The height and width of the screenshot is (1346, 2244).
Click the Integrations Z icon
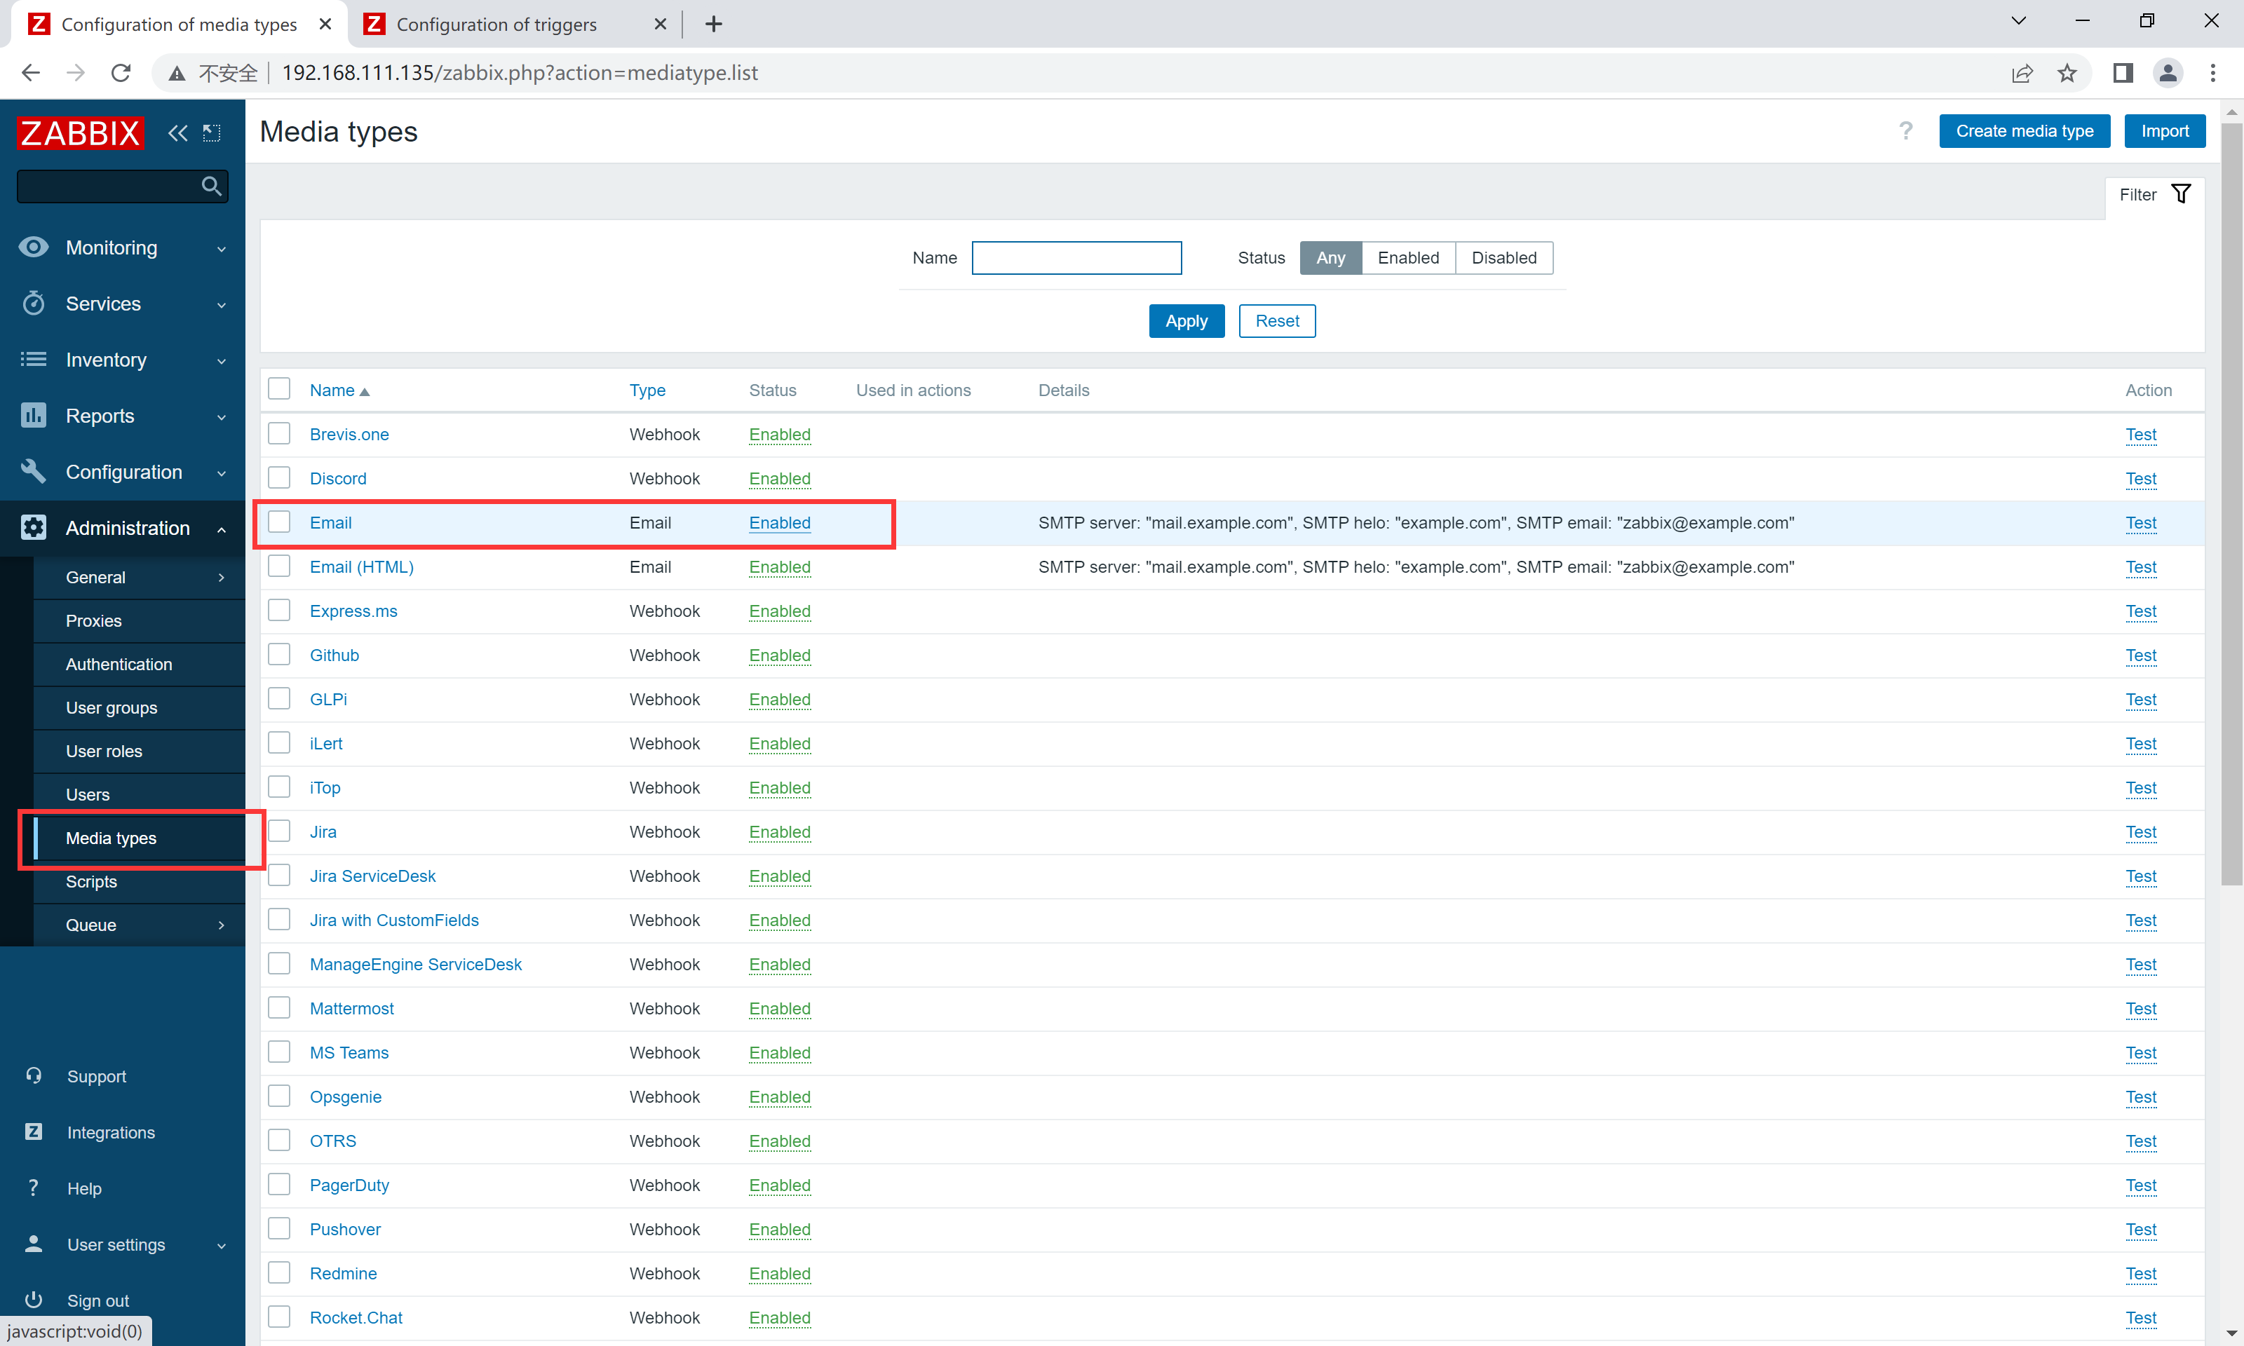point(34,1131)
